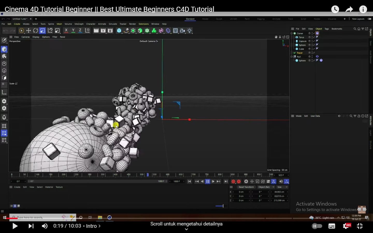Image resolution: width=373 pixels, height=233 pixels.
Task: Play the YouTube video
Action: 15,226
